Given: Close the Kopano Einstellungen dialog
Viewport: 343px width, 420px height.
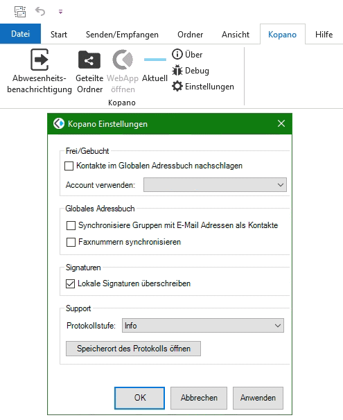Looking at the screenshot, I should [x=281, y=123].
